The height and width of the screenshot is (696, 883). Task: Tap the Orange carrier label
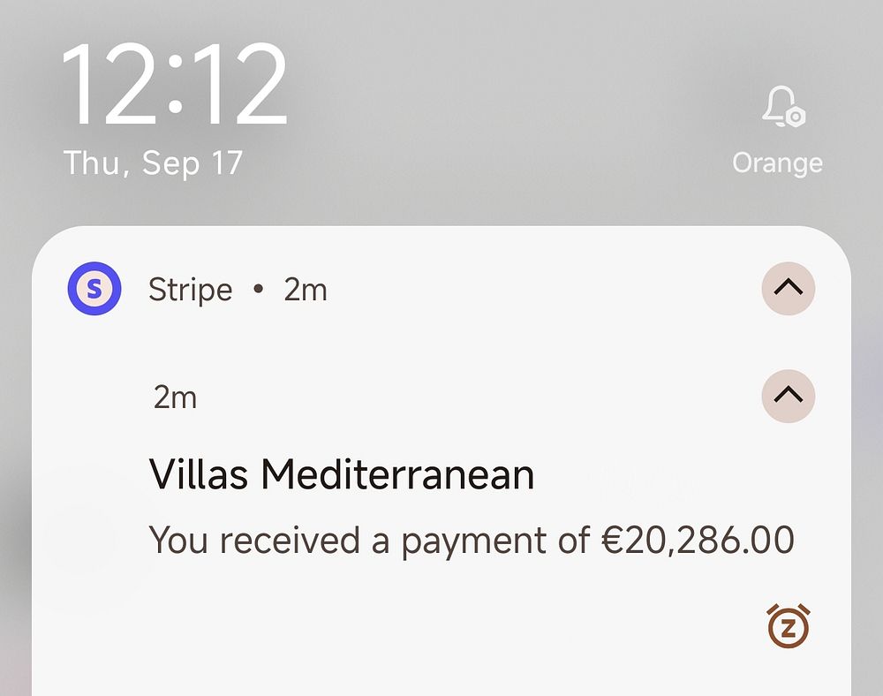click(x=777, y=163)
